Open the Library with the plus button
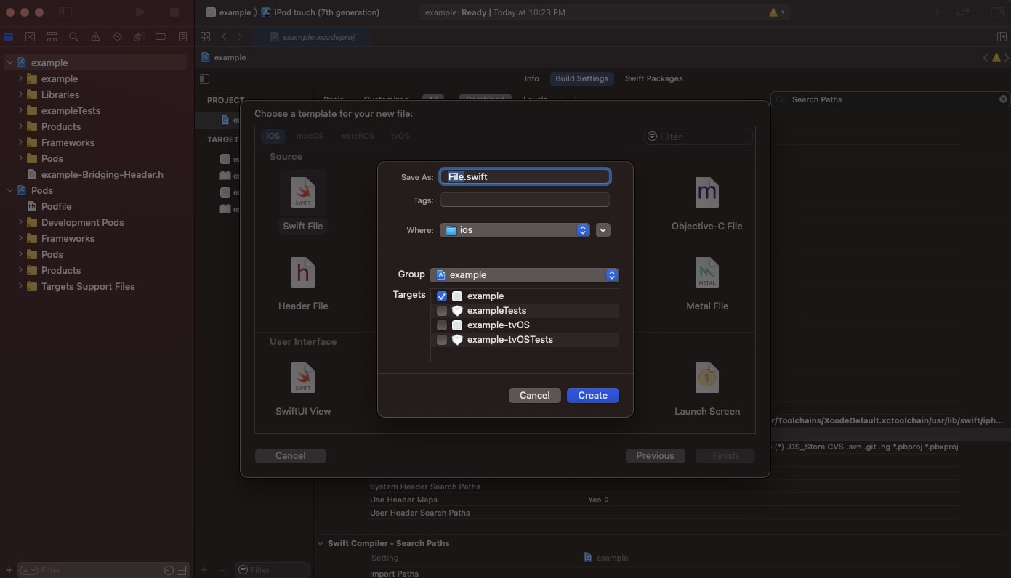 [938, 12]
